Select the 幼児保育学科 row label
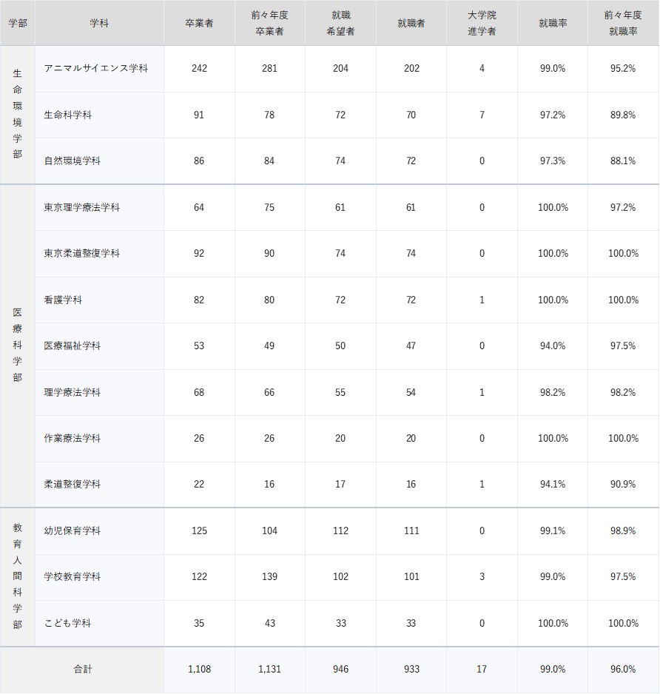The height and width of the screenshot is (694, 660). 73,530
